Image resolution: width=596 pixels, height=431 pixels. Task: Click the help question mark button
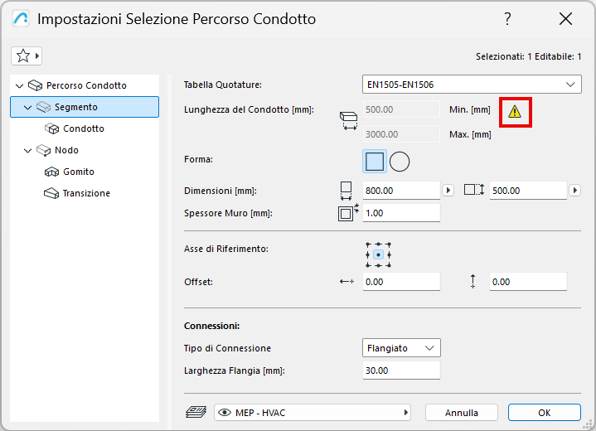pyautogui.click(x=507, y=19)
